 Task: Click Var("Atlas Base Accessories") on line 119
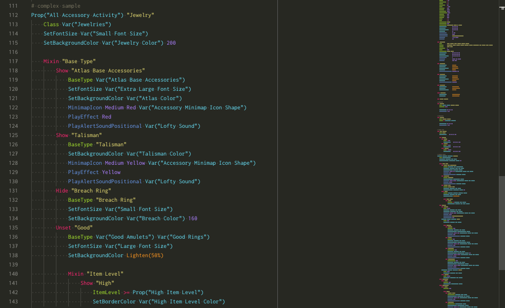tap(140, 80)
